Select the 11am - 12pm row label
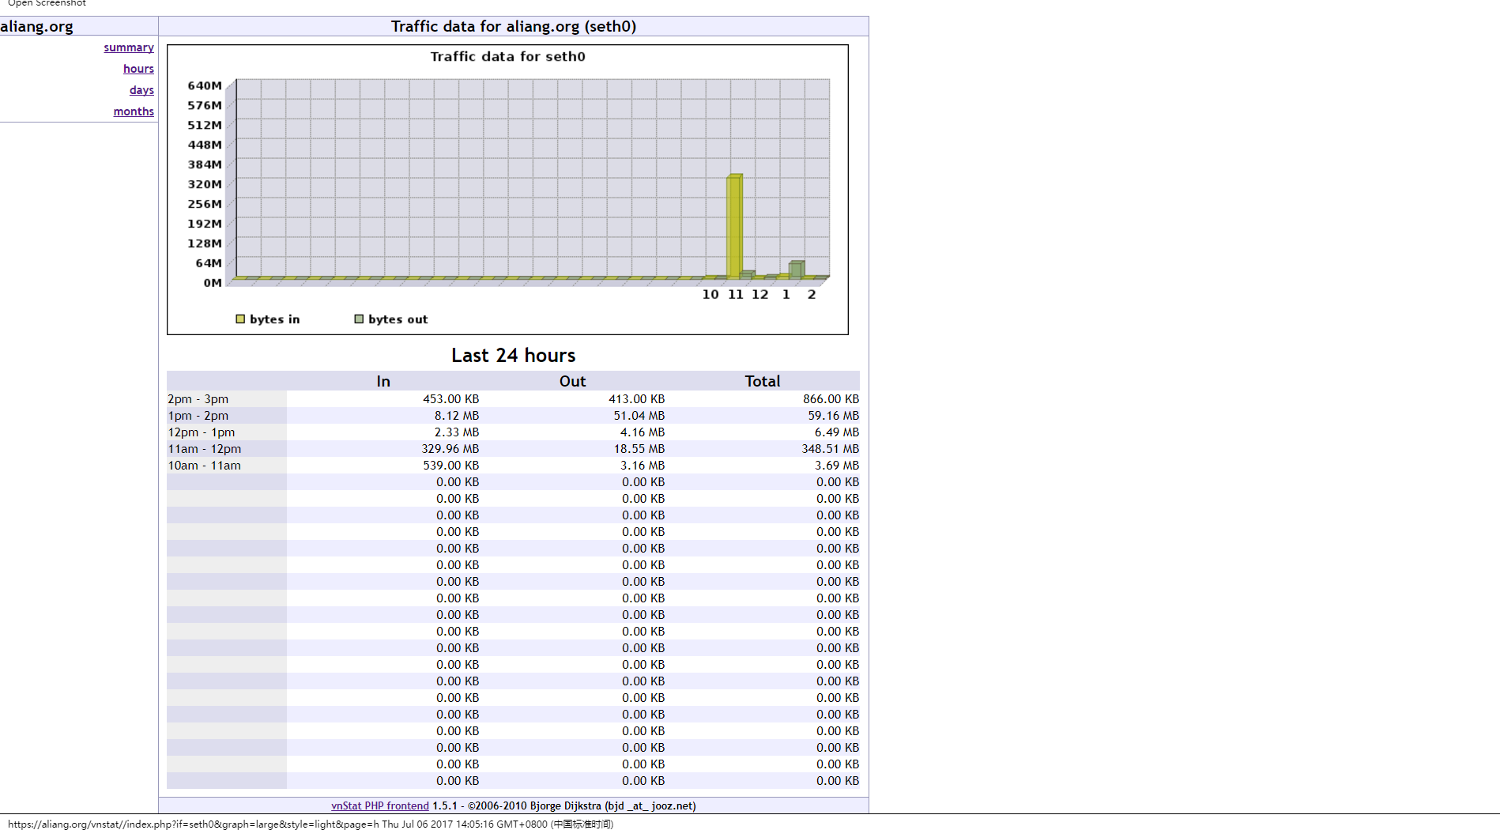Image resolution: width=1500 pixels, height=830 pixels. click(x=205, y=449)
